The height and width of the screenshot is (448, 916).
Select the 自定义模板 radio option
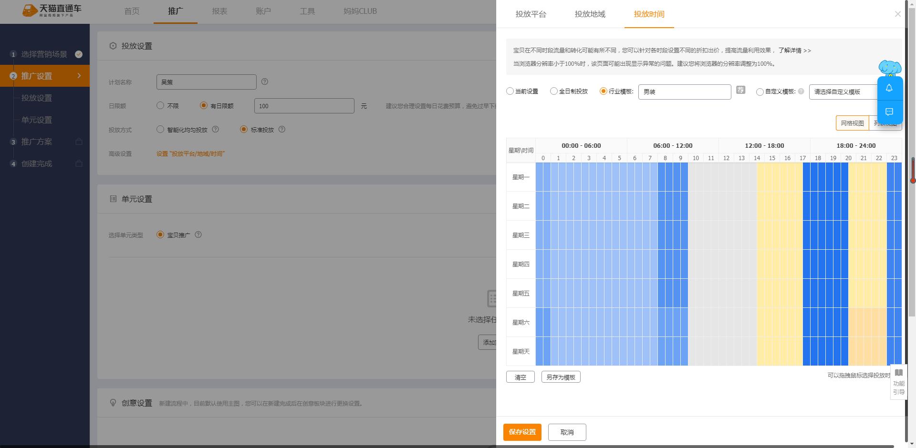[x=760, y=92]
